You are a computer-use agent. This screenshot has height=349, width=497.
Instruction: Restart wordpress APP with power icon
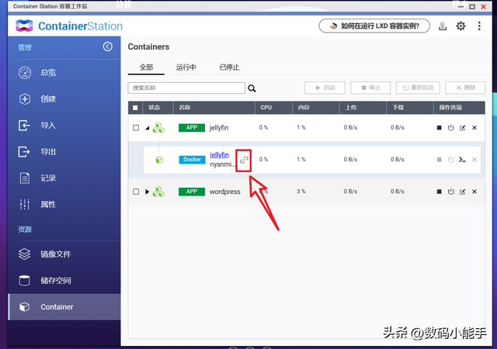(x=450, y=192)
